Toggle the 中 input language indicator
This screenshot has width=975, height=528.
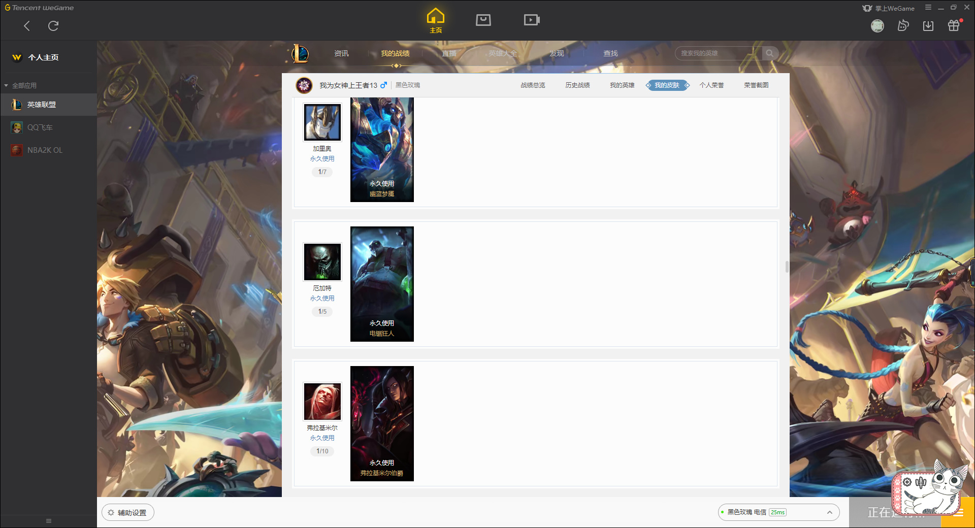[x=921, y=482]
